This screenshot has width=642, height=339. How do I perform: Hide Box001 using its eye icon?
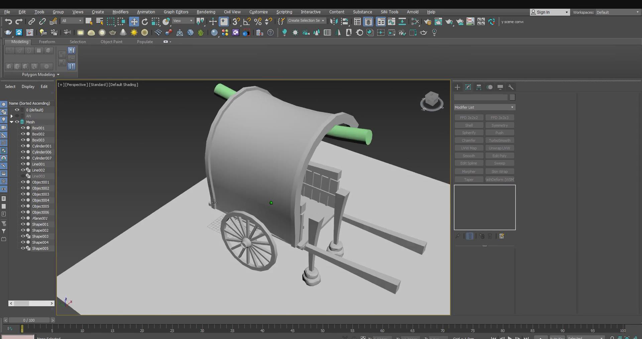23,128
